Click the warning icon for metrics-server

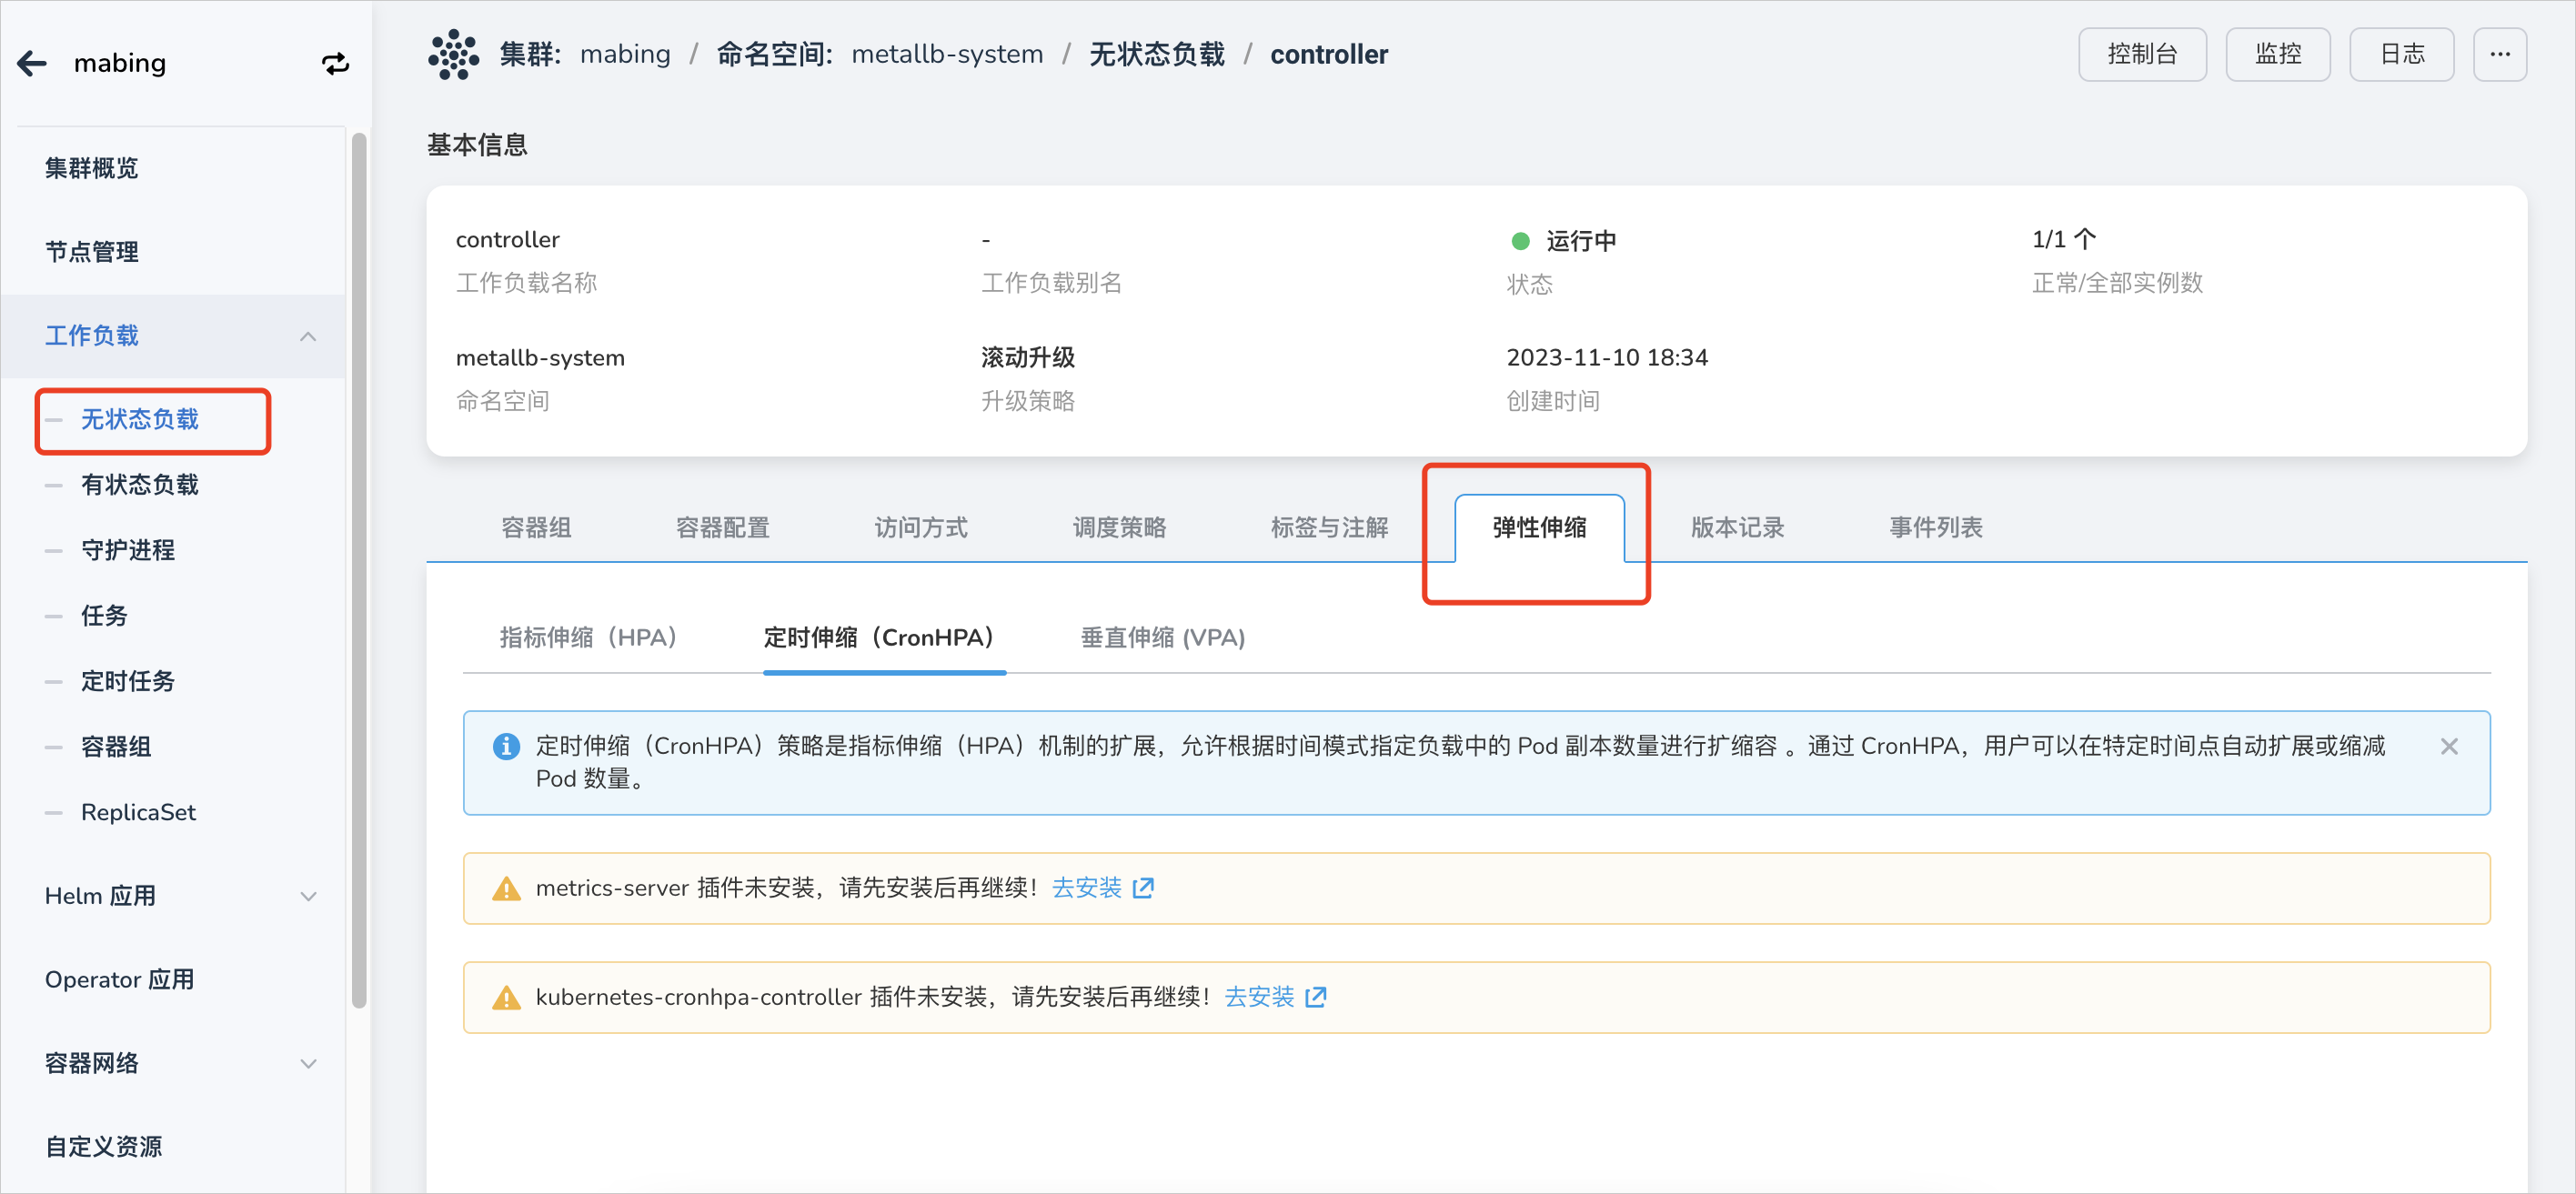[506, 888]
